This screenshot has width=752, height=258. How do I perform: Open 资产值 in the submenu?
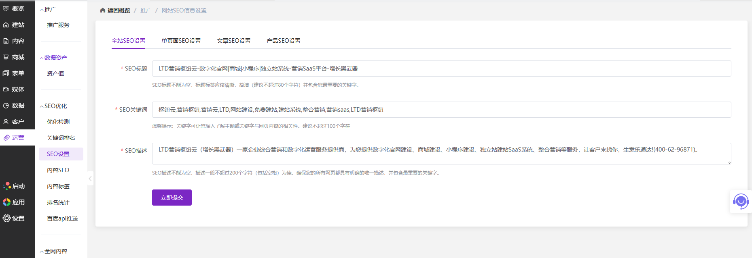pos(55,73)
